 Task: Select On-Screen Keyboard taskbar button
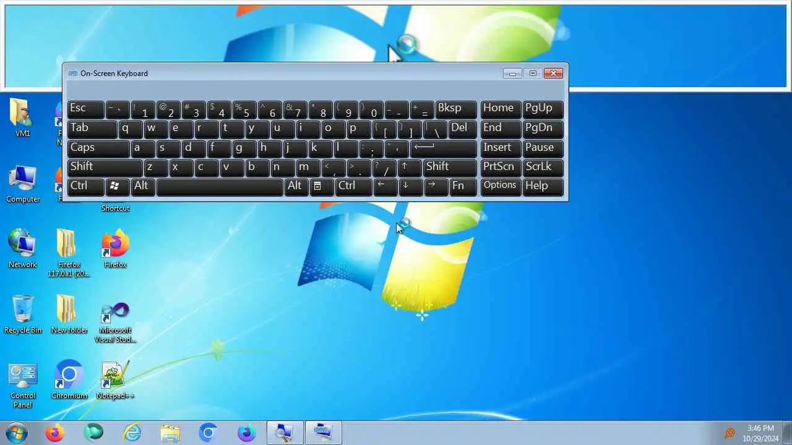(x=323, y=433)
